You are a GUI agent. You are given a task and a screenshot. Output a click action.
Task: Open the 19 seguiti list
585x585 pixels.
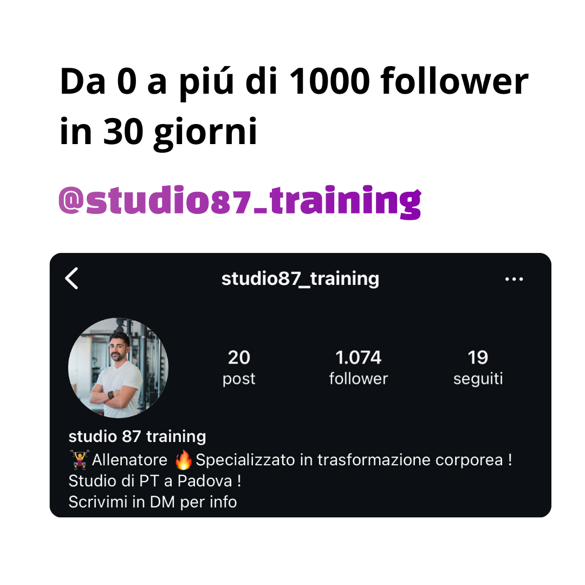(478, 367)
